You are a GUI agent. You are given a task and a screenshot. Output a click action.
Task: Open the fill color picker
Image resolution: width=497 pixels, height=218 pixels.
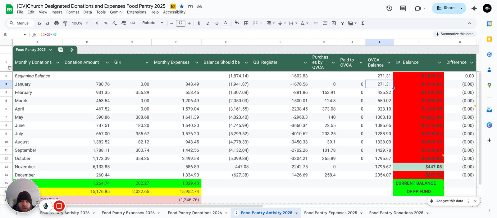[x=237, y=23]
